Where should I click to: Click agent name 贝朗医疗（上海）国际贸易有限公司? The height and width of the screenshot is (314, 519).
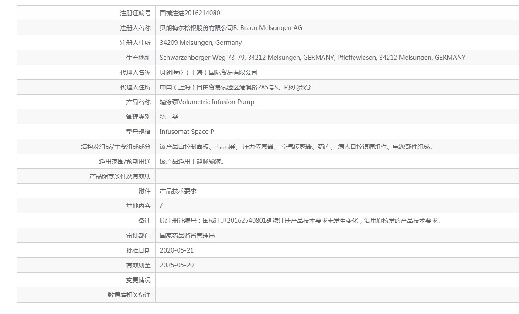(208, 72)
